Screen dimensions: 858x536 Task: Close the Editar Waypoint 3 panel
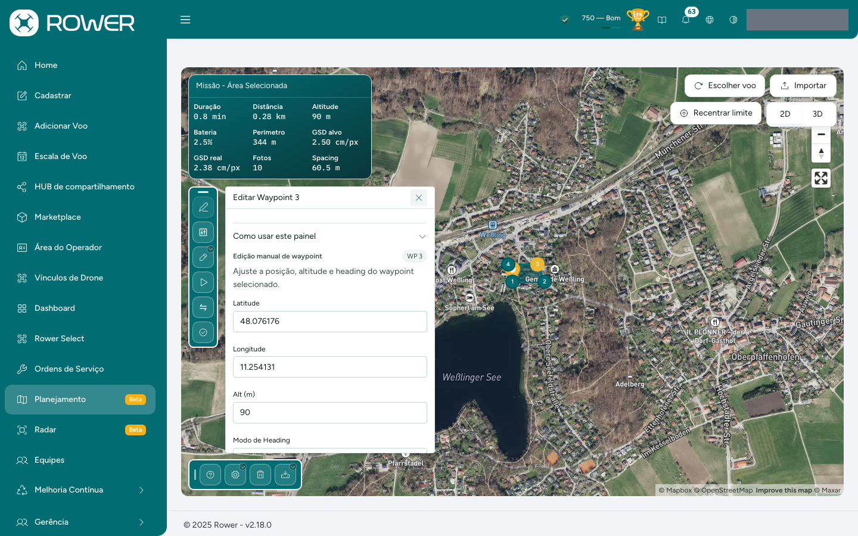(x=419, y=198)
